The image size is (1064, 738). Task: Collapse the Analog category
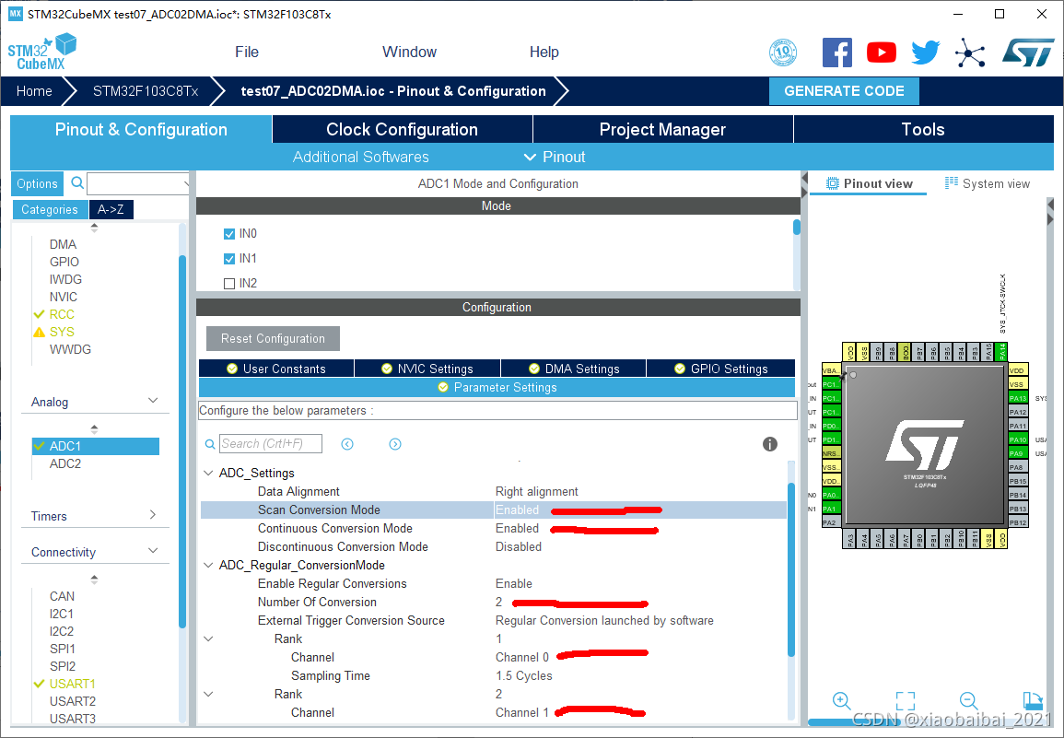pos(153,402)
